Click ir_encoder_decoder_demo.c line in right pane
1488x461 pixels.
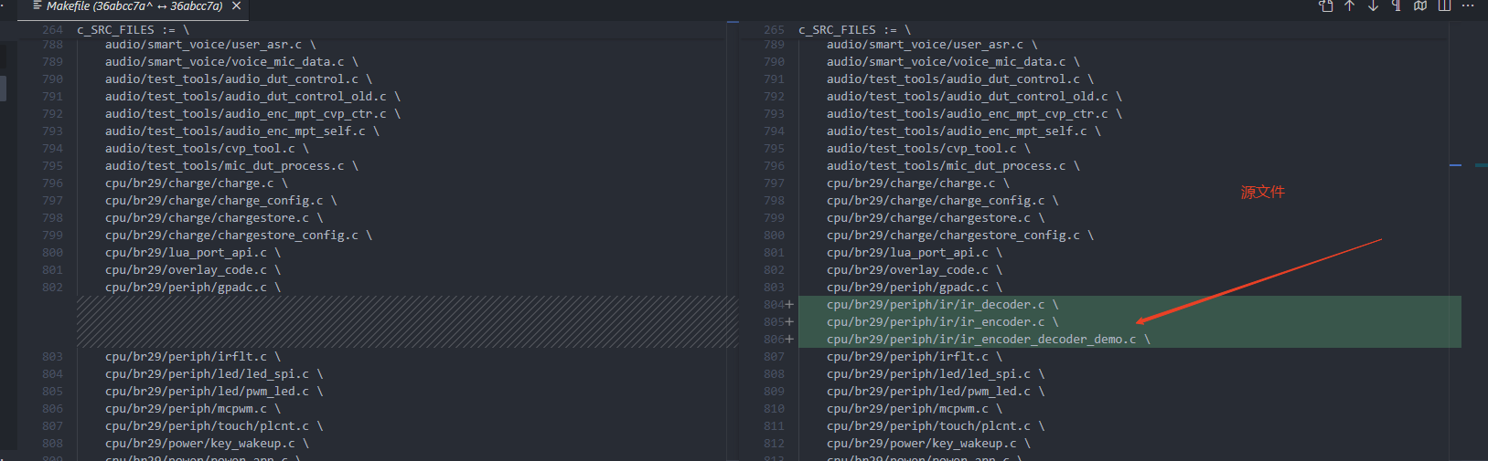pos(988,340)
